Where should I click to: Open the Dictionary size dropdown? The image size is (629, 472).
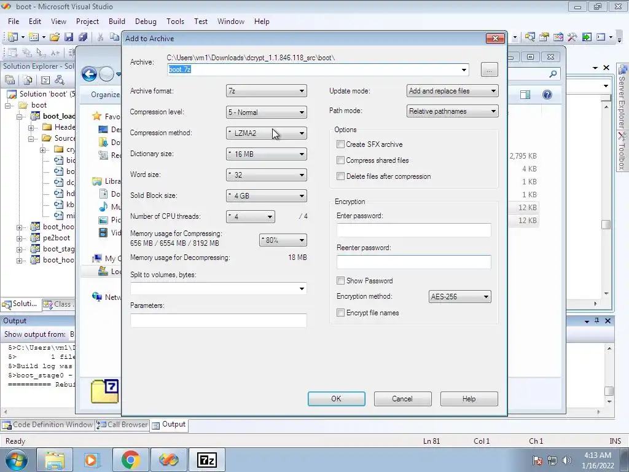(267, 154)
